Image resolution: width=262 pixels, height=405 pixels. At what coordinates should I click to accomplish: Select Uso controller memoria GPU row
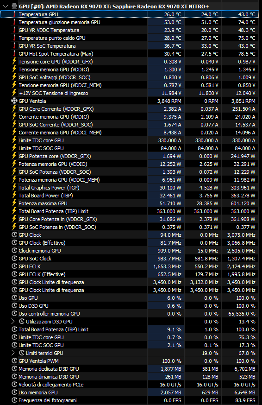[x=130, y=314]
